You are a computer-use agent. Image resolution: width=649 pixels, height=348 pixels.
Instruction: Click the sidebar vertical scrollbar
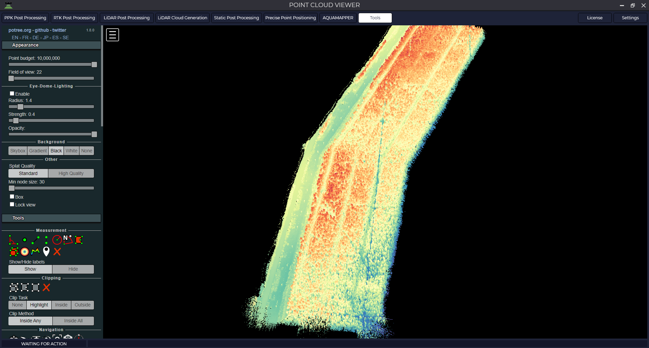[x=102, y=76]
